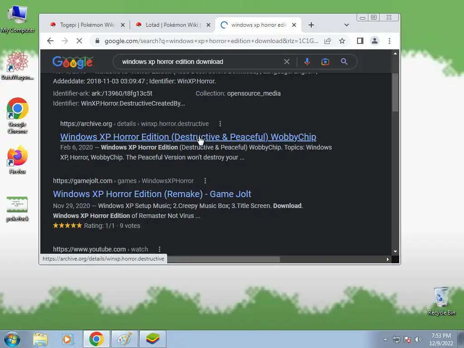Image resolution: width=464 pixels, height=348 pixels.
Task: Start voice search with the microphone icon
Action: [307, 62]
